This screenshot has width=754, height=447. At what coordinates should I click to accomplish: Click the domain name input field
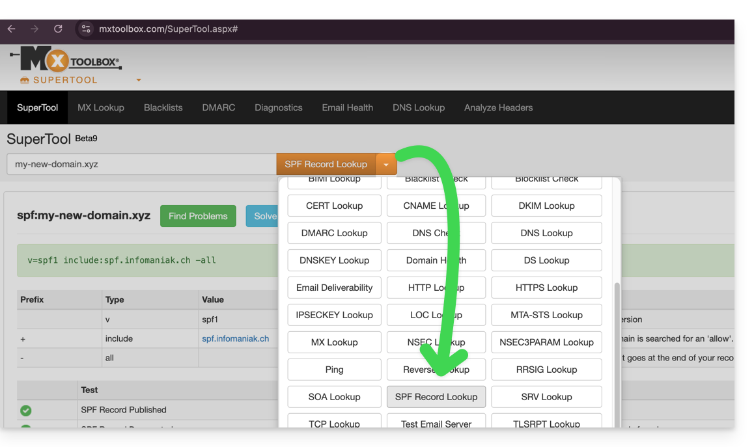(x=141, y=165)
